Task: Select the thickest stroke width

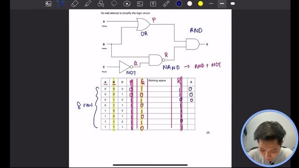Action: 233,3
